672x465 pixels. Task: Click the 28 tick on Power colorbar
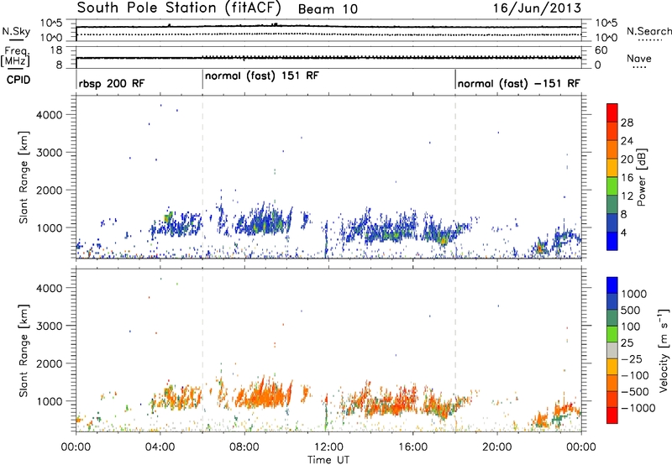click(x=627, y=123)
